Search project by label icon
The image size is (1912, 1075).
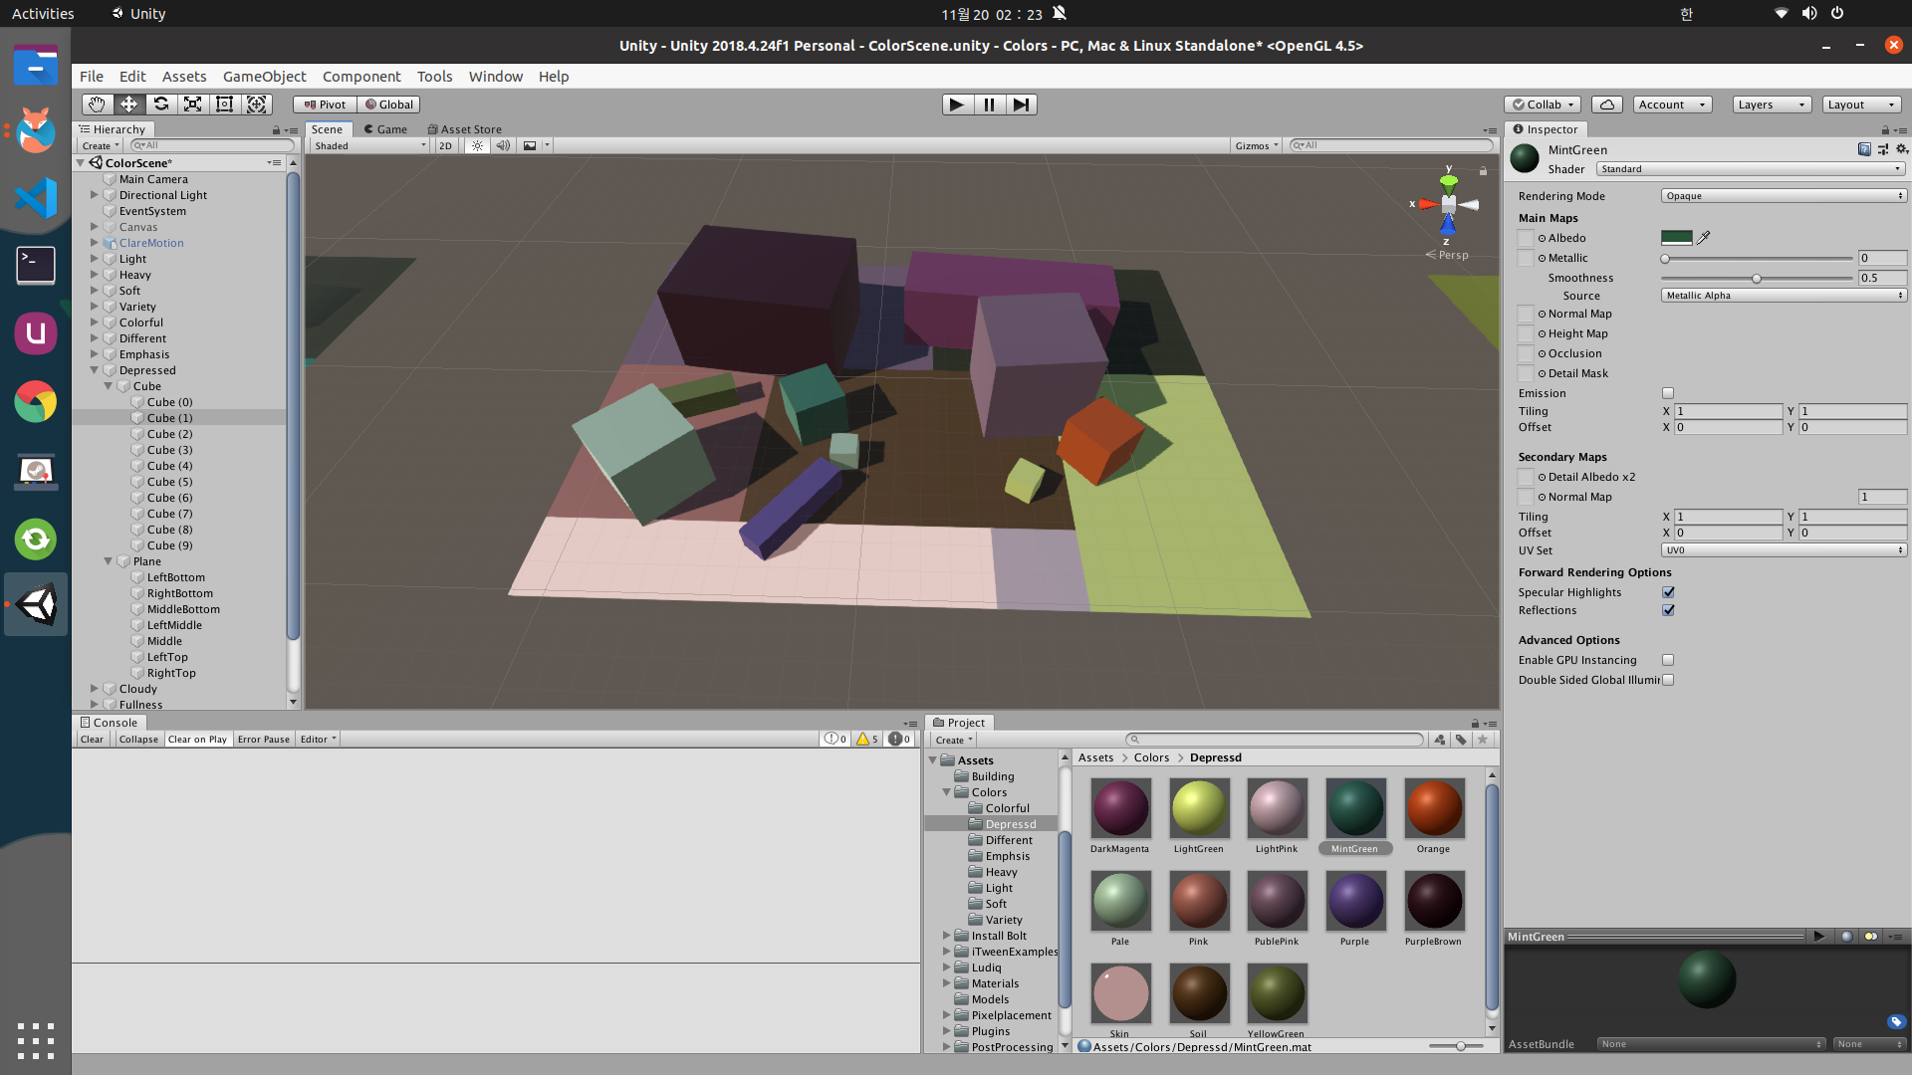[1461, 740]
